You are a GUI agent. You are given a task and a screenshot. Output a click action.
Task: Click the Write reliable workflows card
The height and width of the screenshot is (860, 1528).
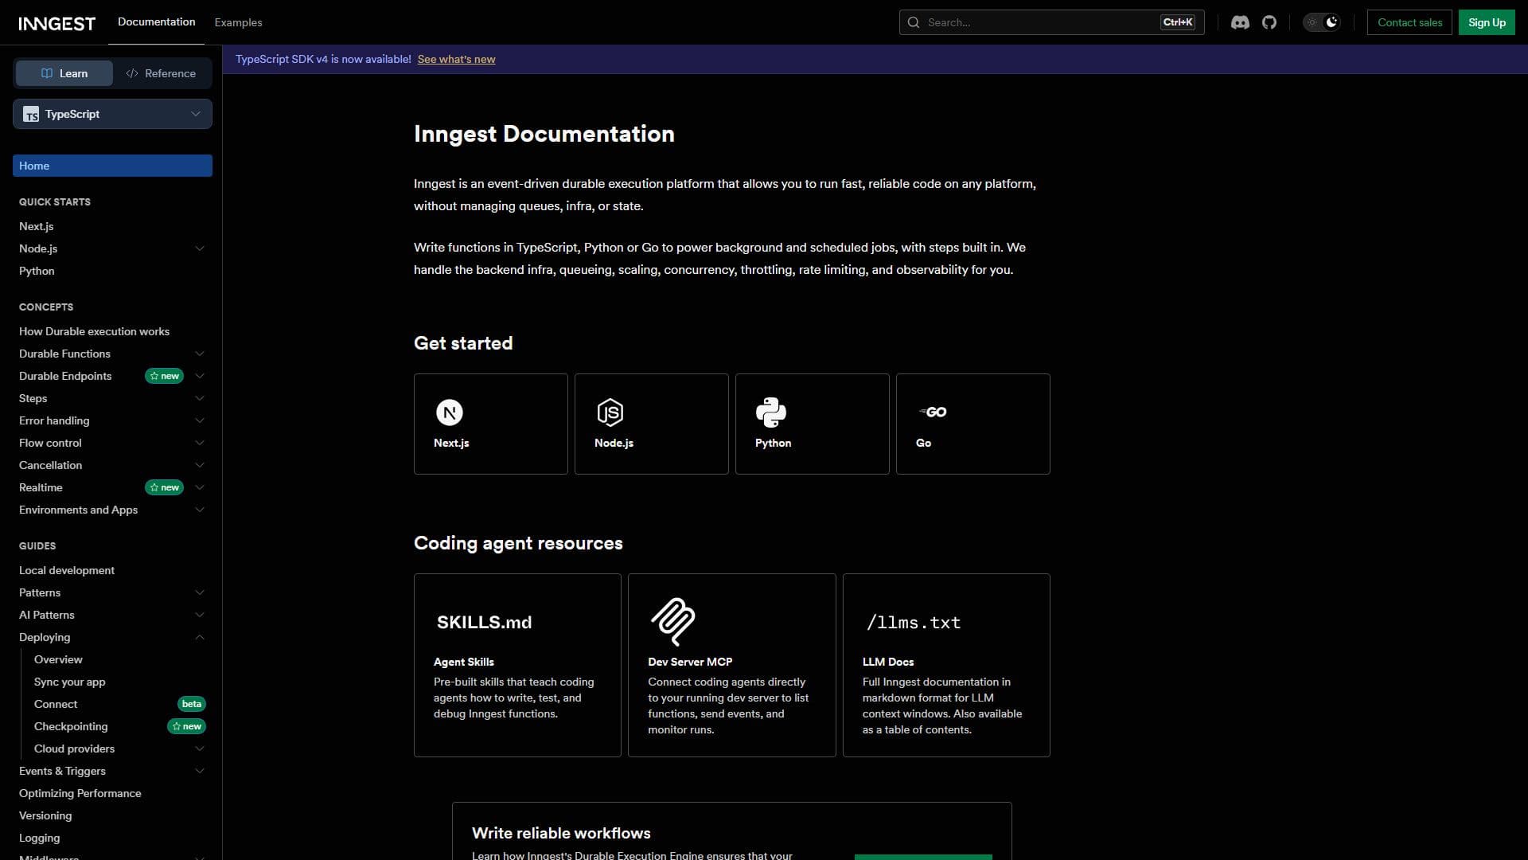(x=731, y=831)
